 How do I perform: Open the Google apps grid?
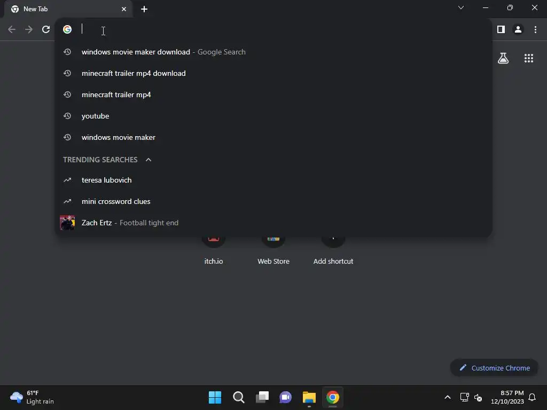pyautogui.click(x=529, y=58)
